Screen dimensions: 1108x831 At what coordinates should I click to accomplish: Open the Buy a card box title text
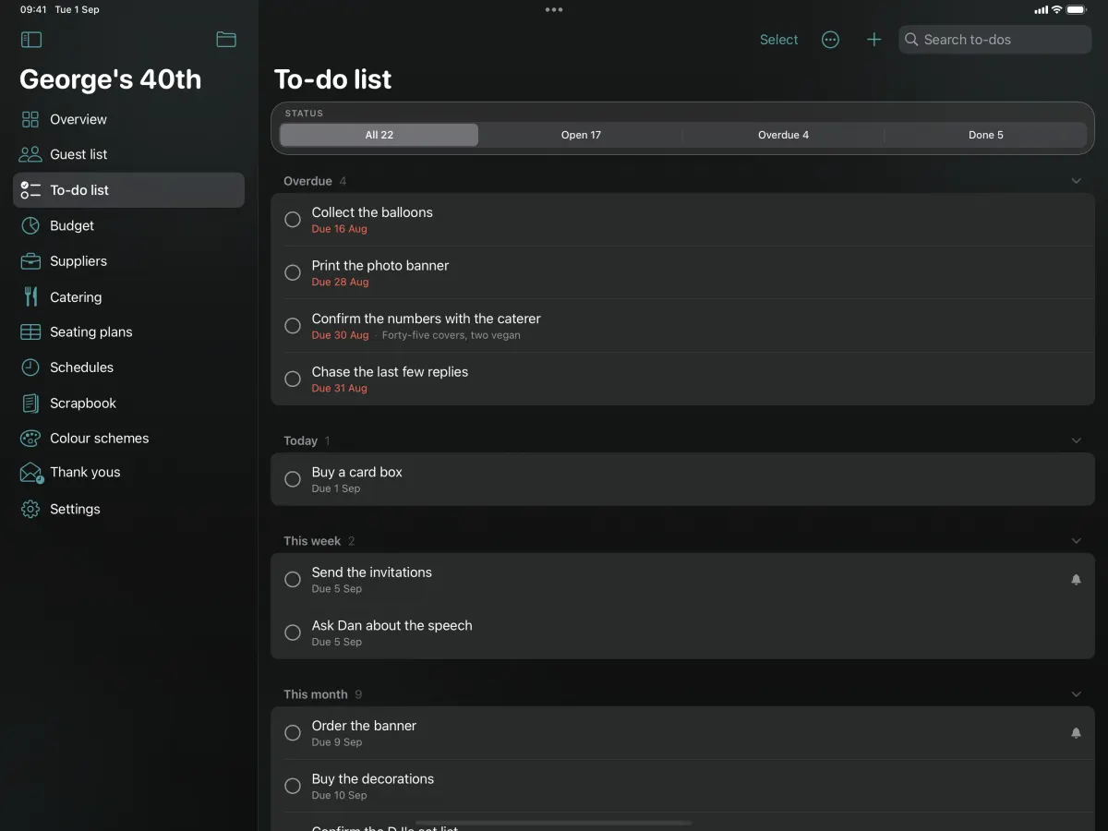point(357,472)
